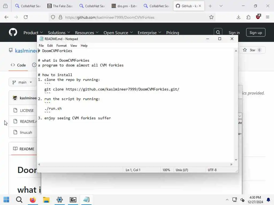Click Notepad vertical scrollbar up arrow
The width and height of the screenshot is (274, 205).
tap(236, 51)
